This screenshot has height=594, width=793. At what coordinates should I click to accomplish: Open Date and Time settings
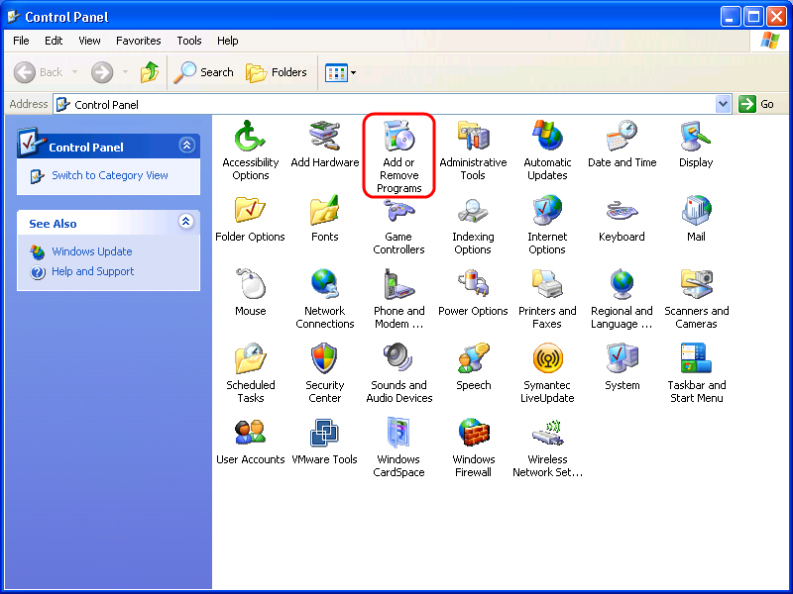[x=623, y=144]
